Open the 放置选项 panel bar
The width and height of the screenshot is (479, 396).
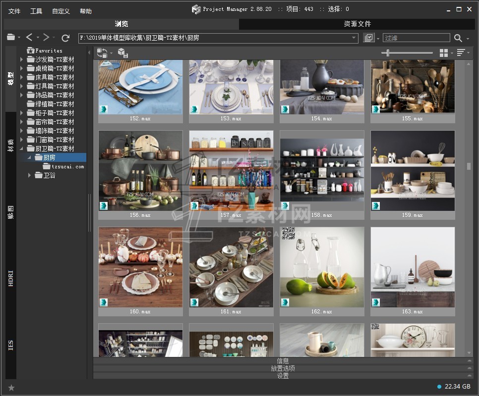[283, 368]
